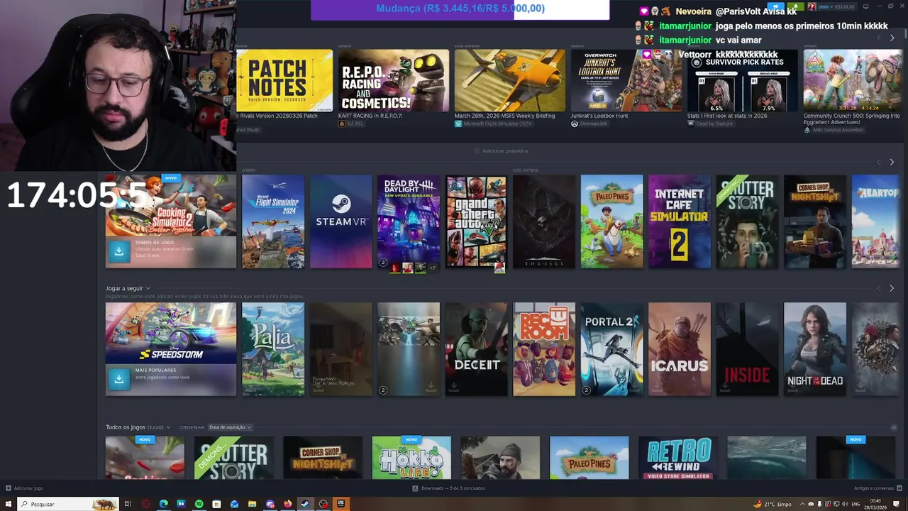
Task: Select the SteamVR cover
Action: pyautogui.click(x=340, y=221)
